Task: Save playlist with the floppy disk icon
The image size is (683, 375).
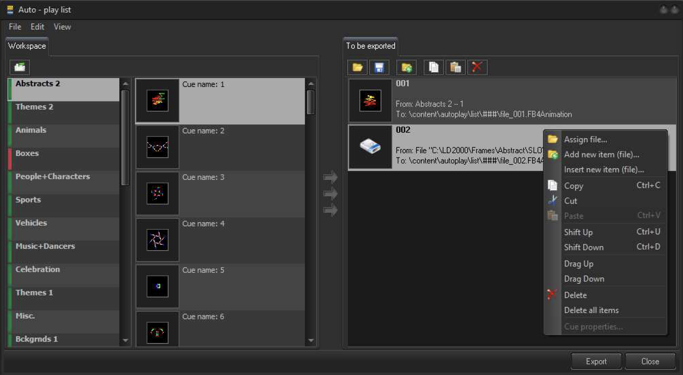Action: [379, 67]
